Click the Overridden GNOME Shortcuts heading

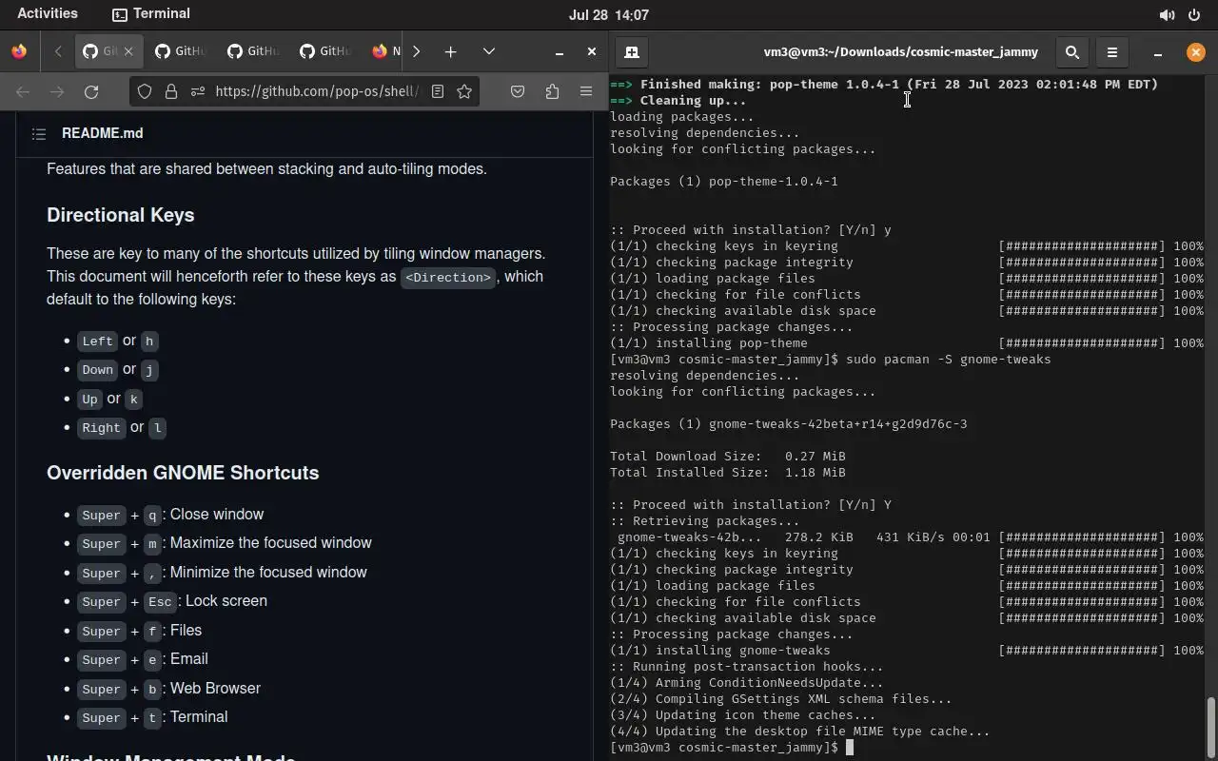(x=183, y=473)
